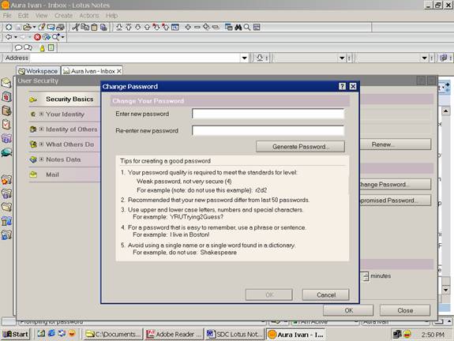Image resolution: width=454 pixels, height=341 pixels.
Task: Open the folder icon dropdown arrow
Action: (x=34, y=27)
